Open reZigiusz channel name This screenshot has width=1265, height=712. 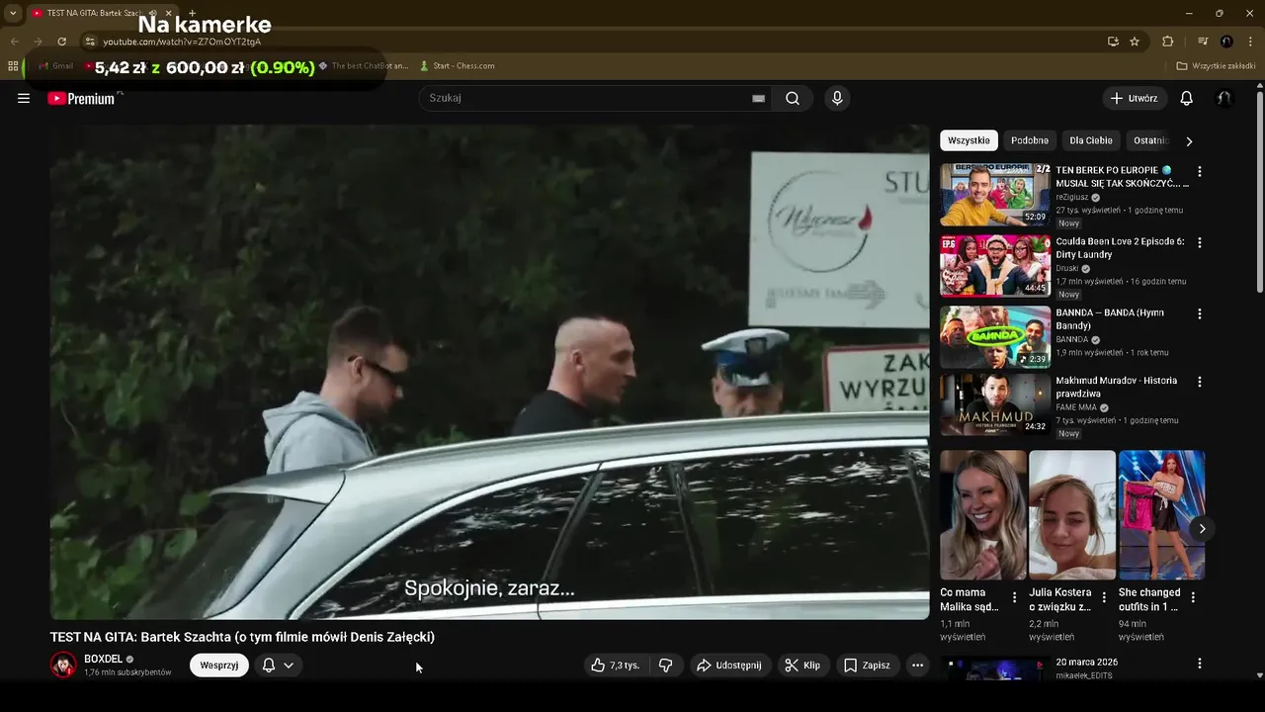[x=1071, y=197]
